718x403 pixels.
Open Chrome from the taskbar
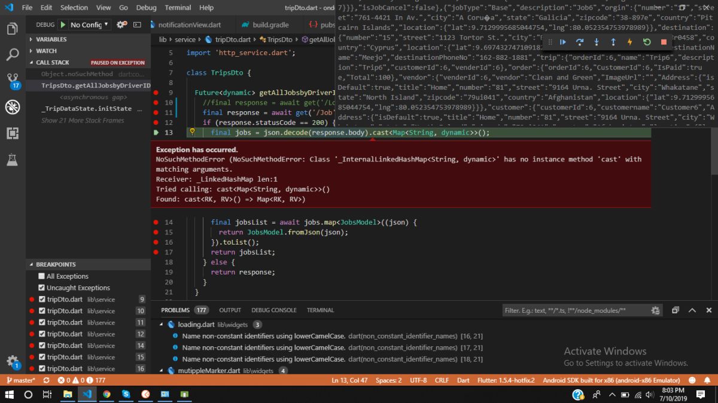click(107, 395)
